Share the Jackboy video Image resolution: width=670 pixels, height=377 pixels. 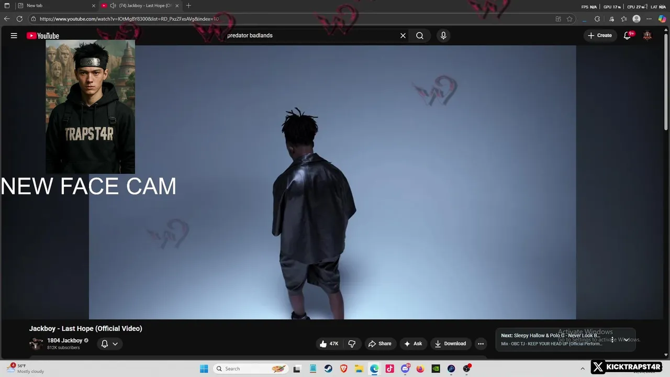(x=380, y=343)
